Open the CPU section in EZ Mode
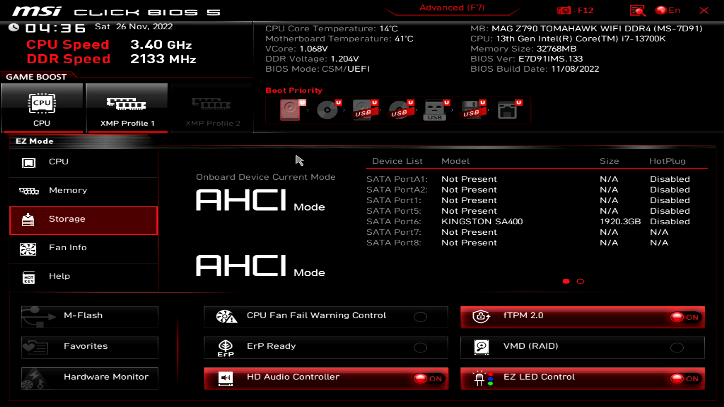This screenshot has height=407, width=724. coord(83,162)
